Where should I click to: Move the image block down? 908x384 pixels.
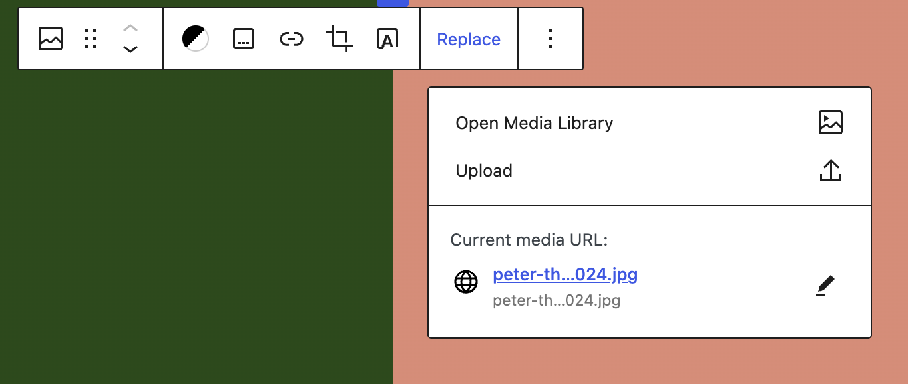(130, 49)
